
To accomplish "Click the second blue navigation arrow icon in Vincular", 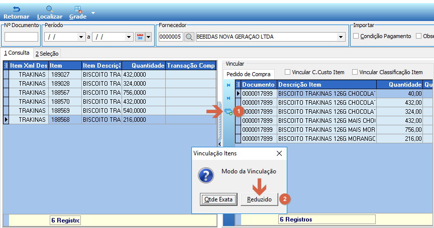I will point(229,98).
